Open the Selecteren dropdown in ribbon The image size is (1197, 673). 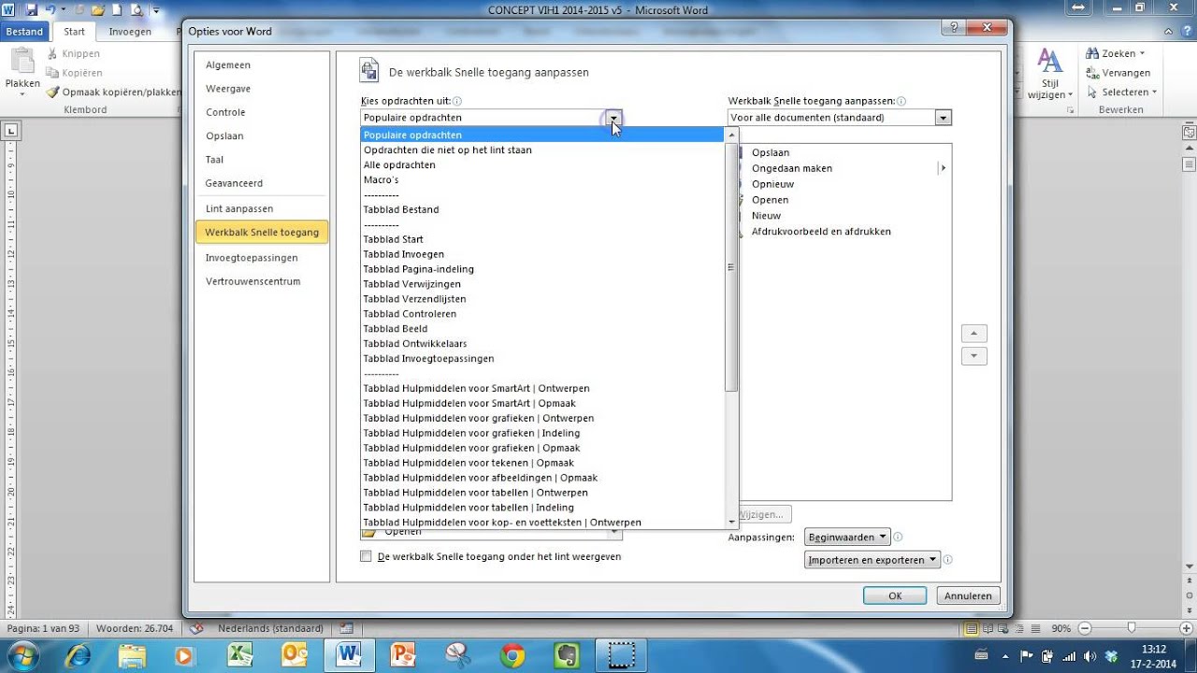pyautogui.click(x=1121, y=93)
